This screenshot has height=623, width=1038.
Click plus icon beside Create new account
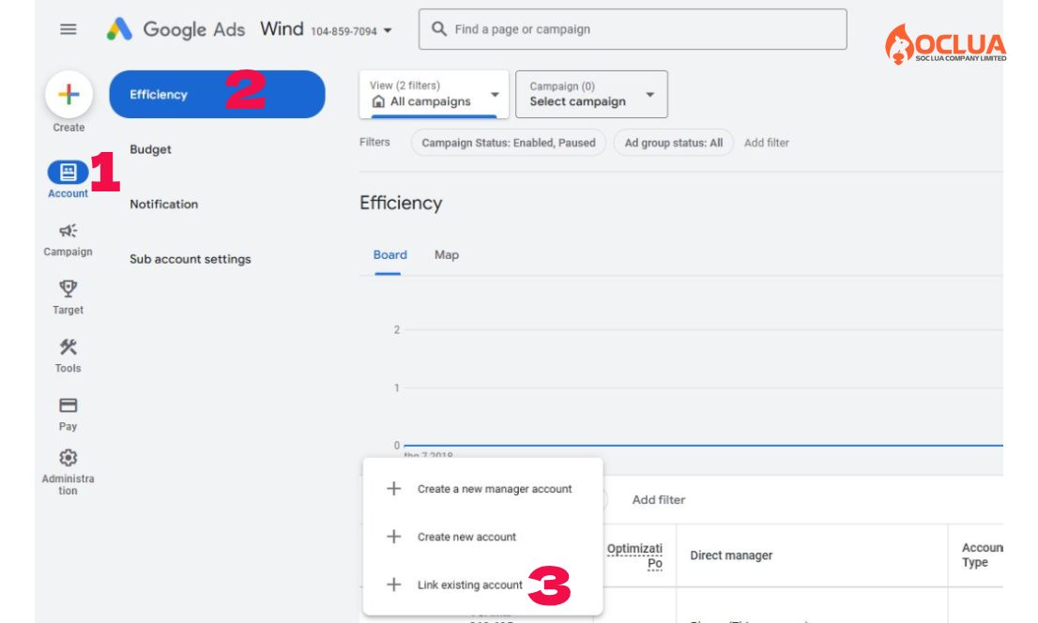pos(394,537)
